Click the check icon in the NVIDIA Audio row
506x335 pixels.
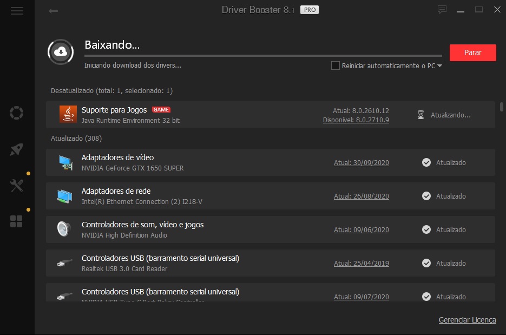click(x=426, y=229)
